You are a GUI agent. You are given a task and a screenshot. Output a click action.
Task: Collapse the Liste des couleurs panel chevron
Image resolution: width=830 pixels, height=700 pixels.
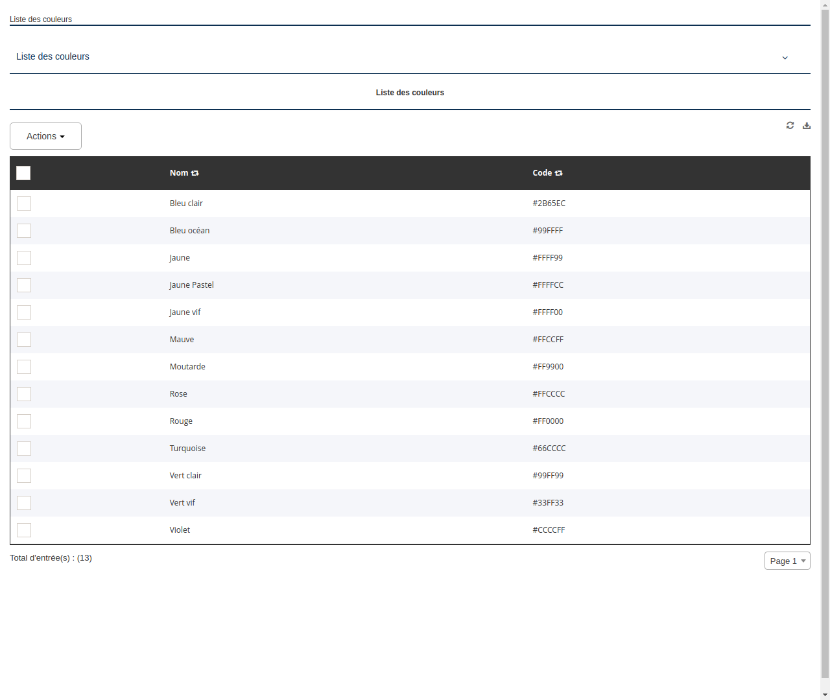coord(785,58)
